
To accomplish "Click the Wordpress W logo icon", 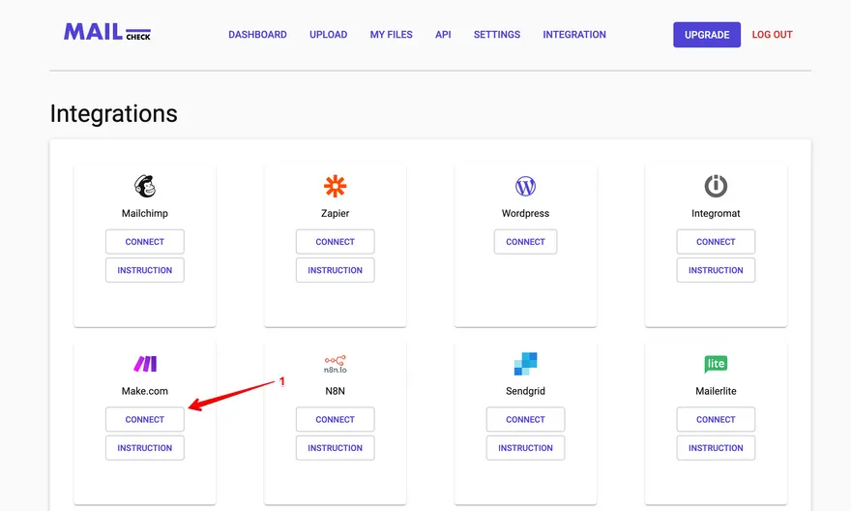I will (525, 186).
